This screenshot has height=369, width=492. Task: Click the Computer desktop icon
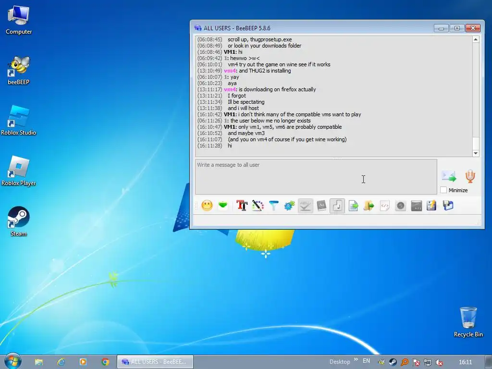[x=19, y=20]
